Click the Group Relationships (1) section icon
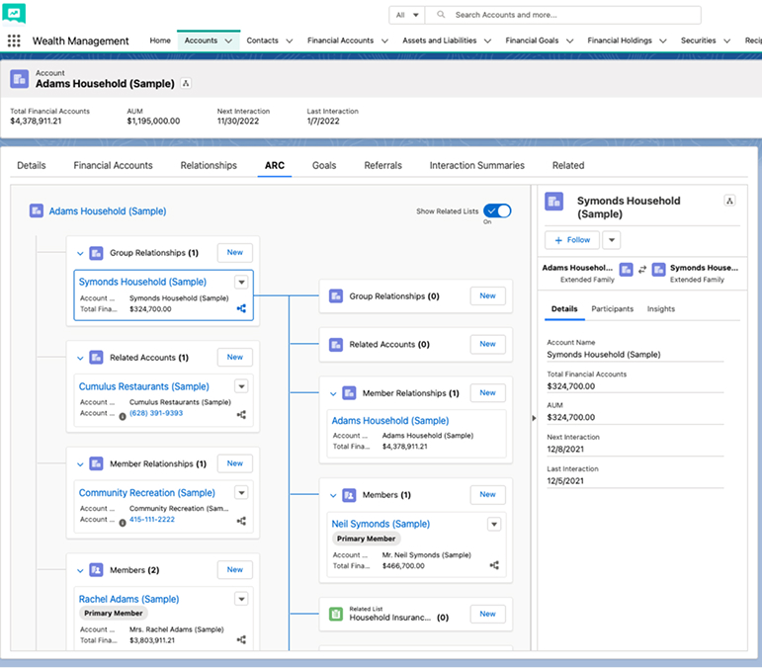The image size is (762, 668). 96,253
